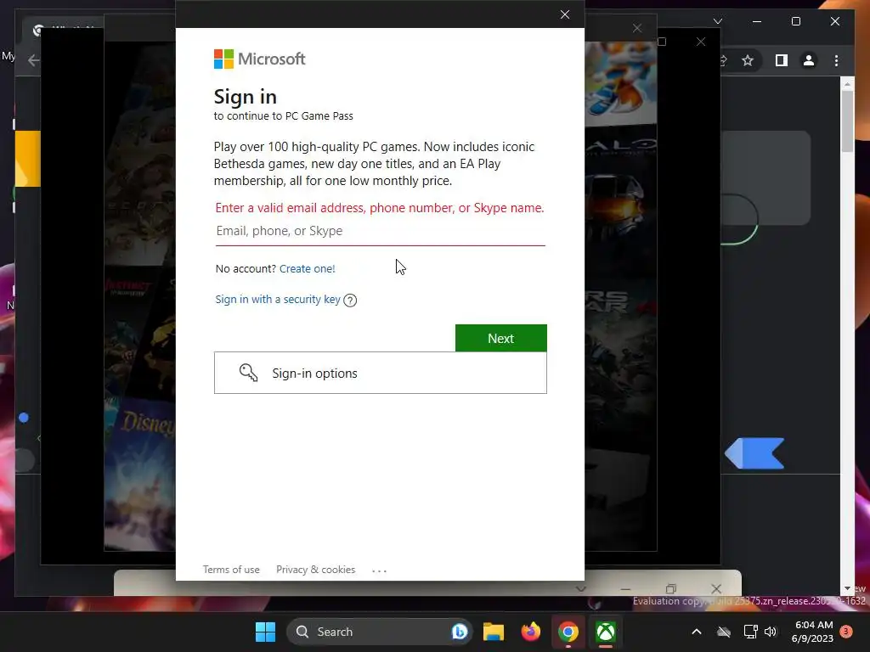The height and width of the screenshot is (652, 870).
Task: Click the chevron in bottom window strip
Action: click(580, 589)
